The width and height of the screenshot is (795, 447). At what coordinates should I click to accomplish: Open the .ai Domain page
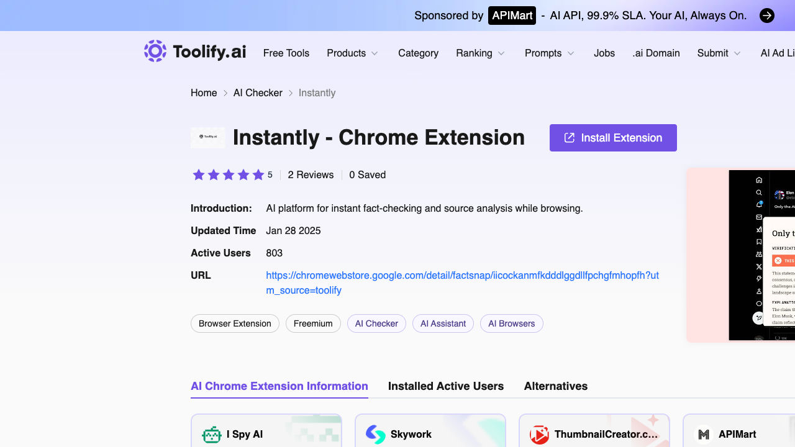pyautogui.click(x=656, y=53)
